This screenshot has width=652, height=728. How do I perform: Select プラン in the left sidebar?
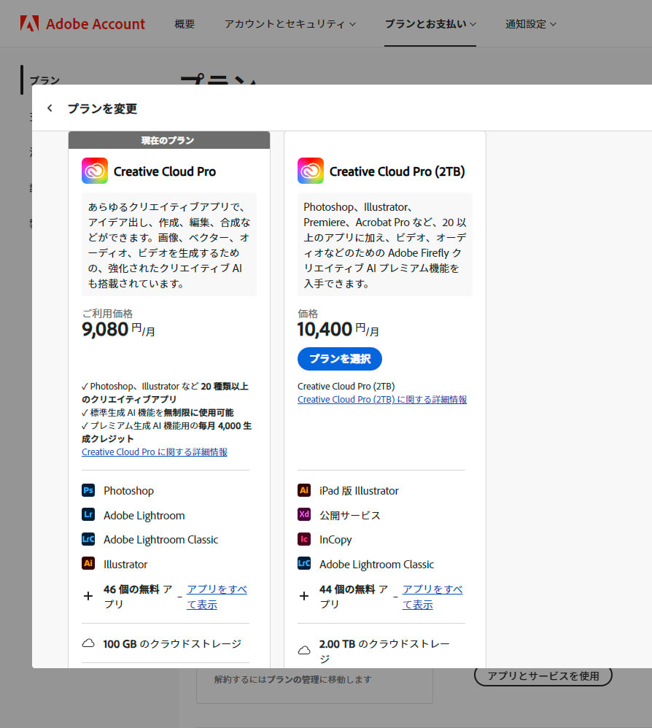pyautogui.click(x=45, y=80)
